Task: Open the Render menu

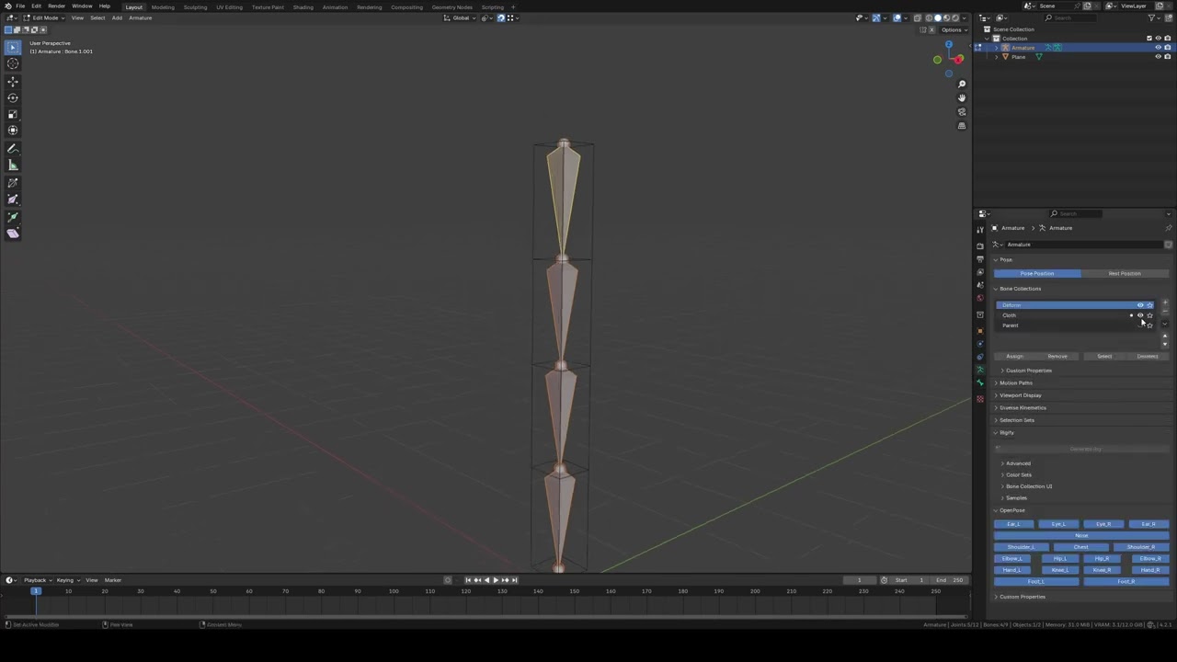Action: click(x=56, y=6)
